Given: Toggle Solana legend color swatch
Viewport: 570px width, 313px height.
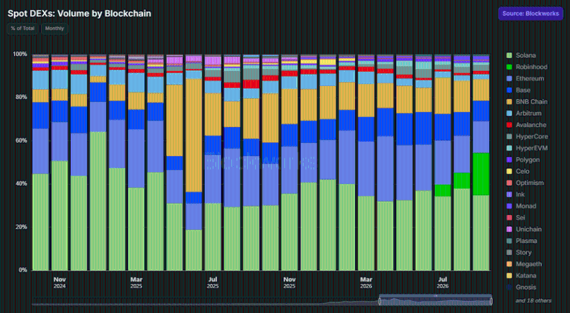Looking at the screenshot, I should tap(509, 55).
